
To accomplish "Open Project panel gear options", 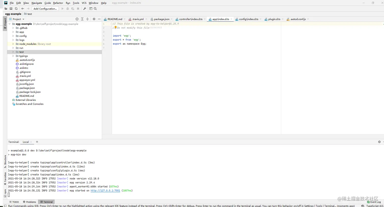I will click(94, 19).
